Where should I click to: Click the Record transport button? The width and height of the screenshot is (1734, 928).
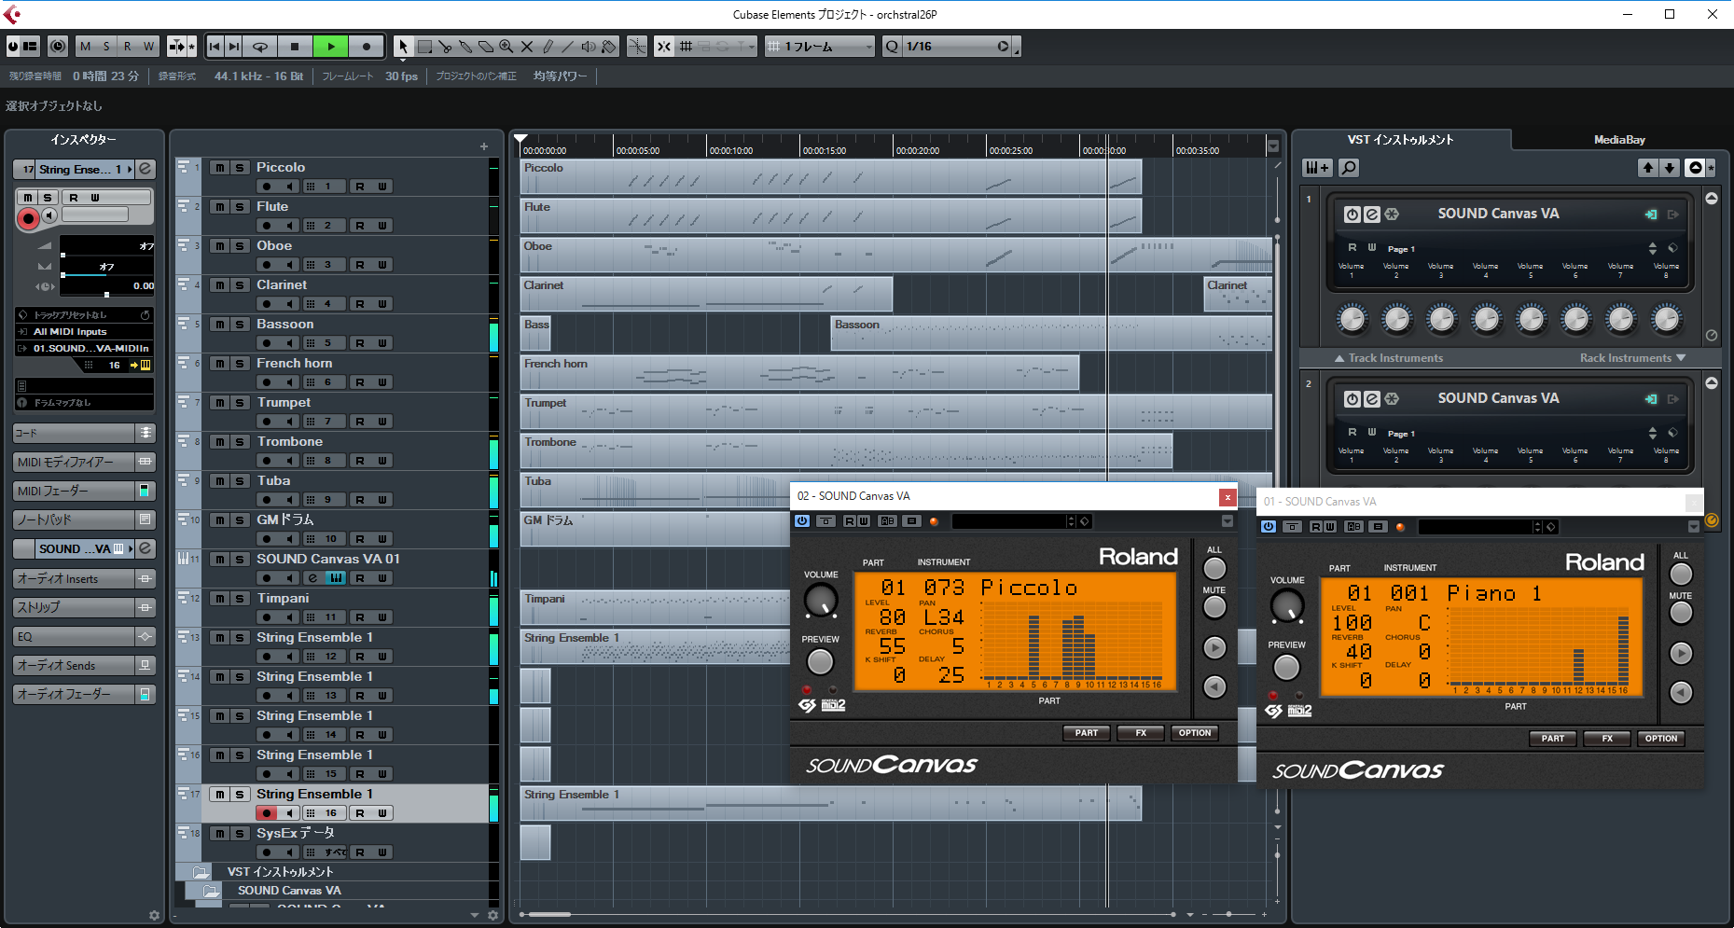click(367, 47)
